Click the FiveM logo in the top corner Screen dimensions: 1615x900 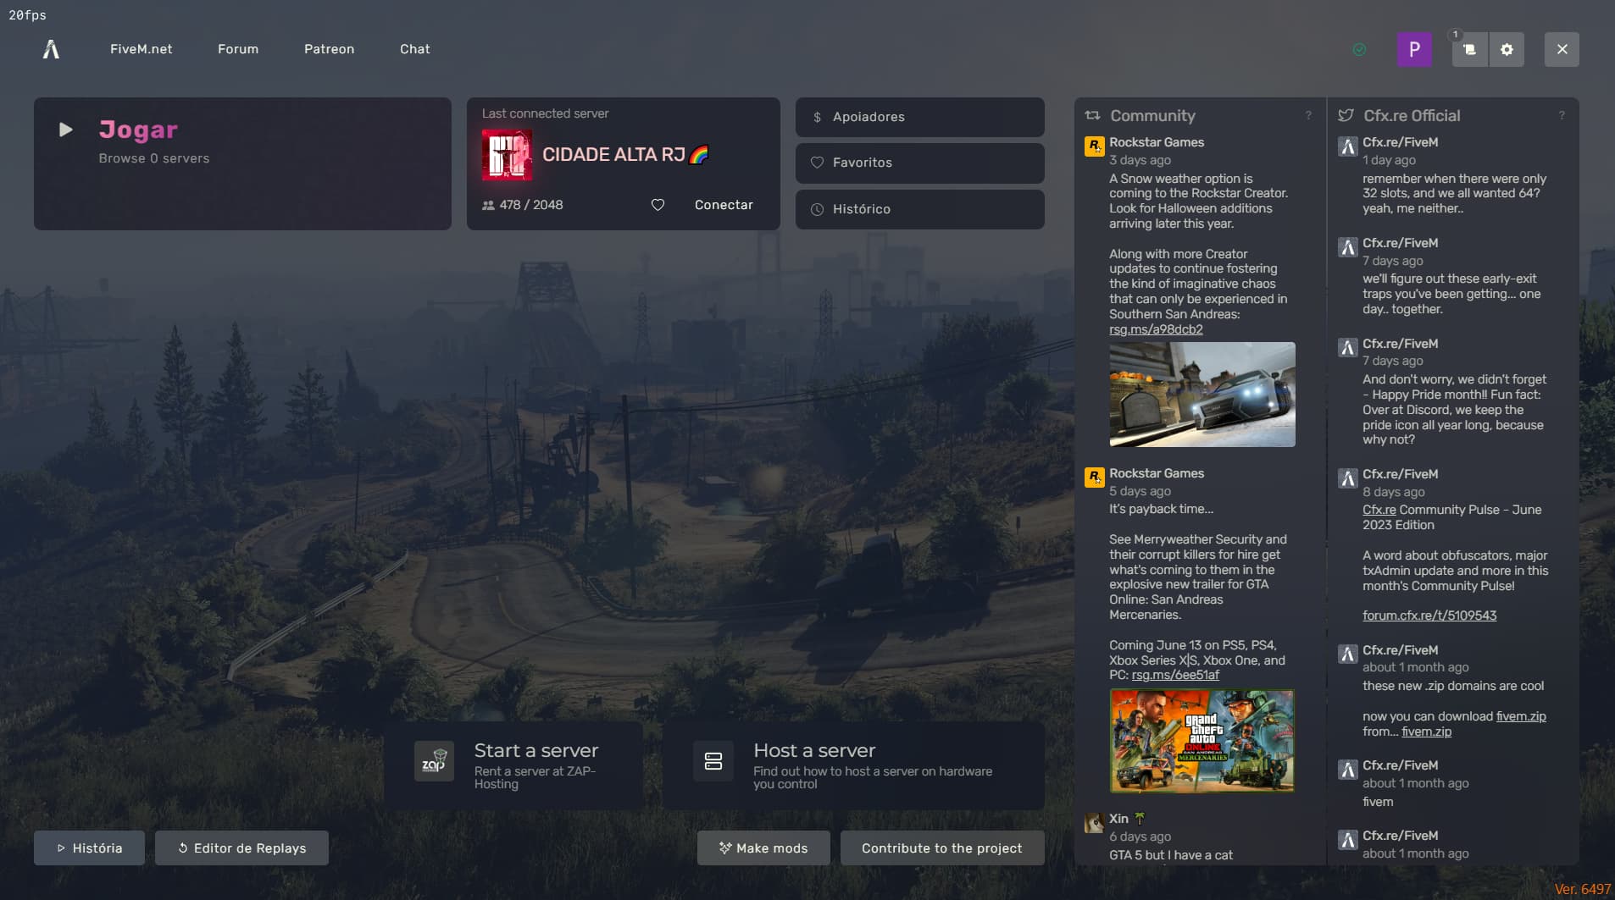[50, 48]
